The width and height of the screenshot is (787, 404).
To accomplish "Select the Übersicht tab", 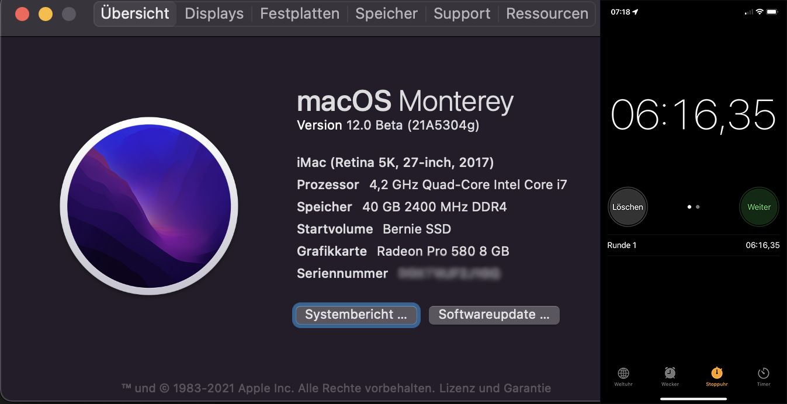I will pyautogui.click(x=135, y=13).
